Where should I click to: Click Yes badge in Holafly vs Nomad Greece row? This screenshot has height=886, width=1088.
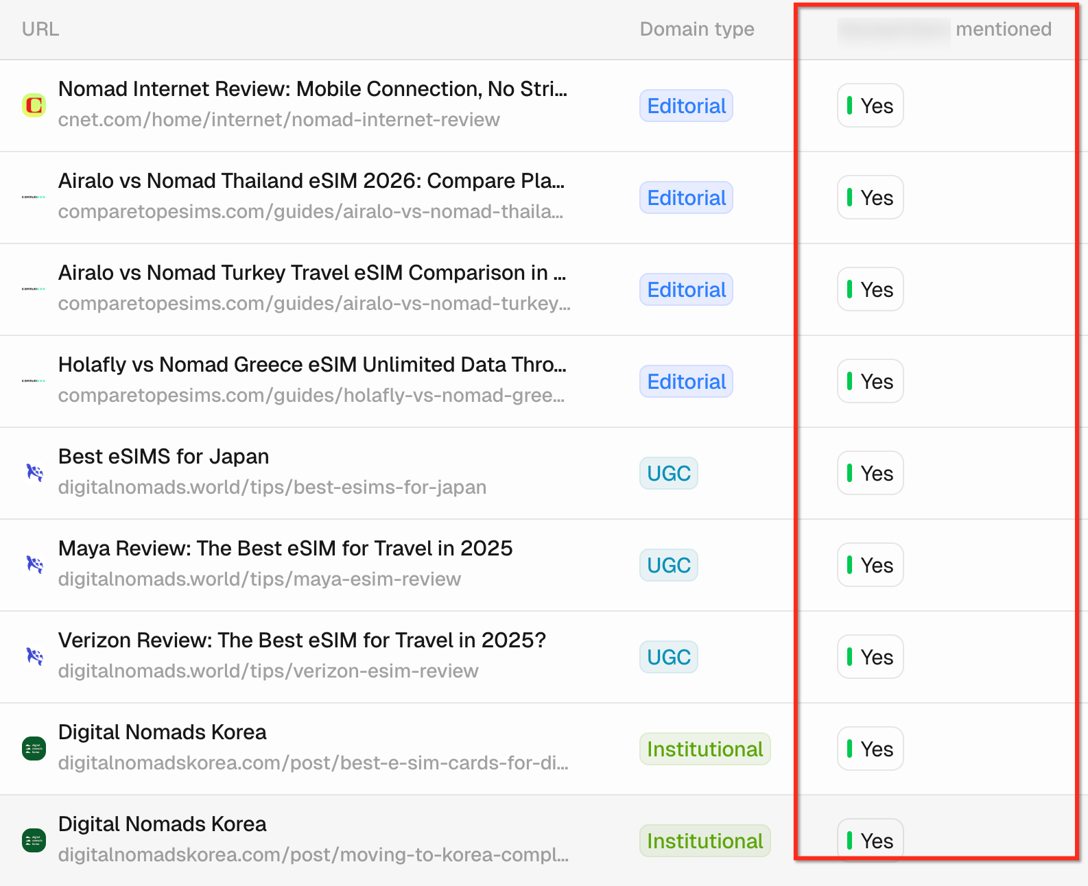pos(871,381)
